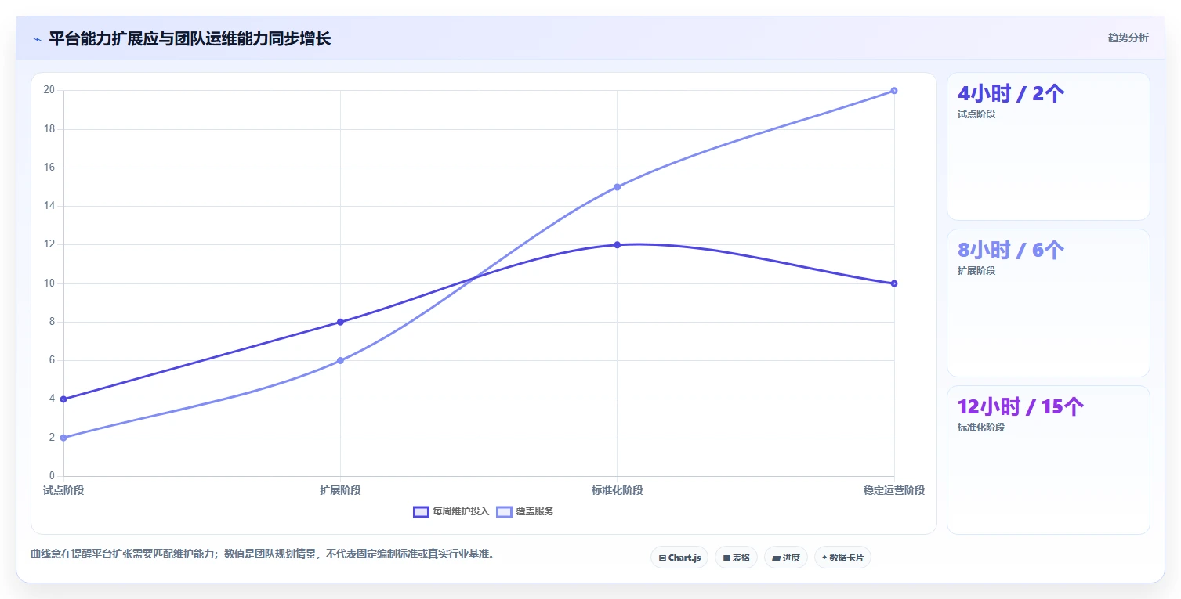The height and width of the screenshot is (599, 1181).
Task: Click the 覆盖服务 point at 稳定运营阶段 (value 20)
Action: 894,91
